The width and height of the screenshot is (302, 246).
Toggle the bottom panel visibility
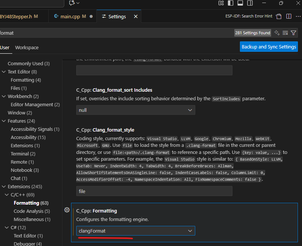pyautogui.click(x=240, y=3)
